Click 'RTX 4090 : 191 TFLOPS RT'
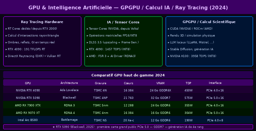 click(27, 49)
